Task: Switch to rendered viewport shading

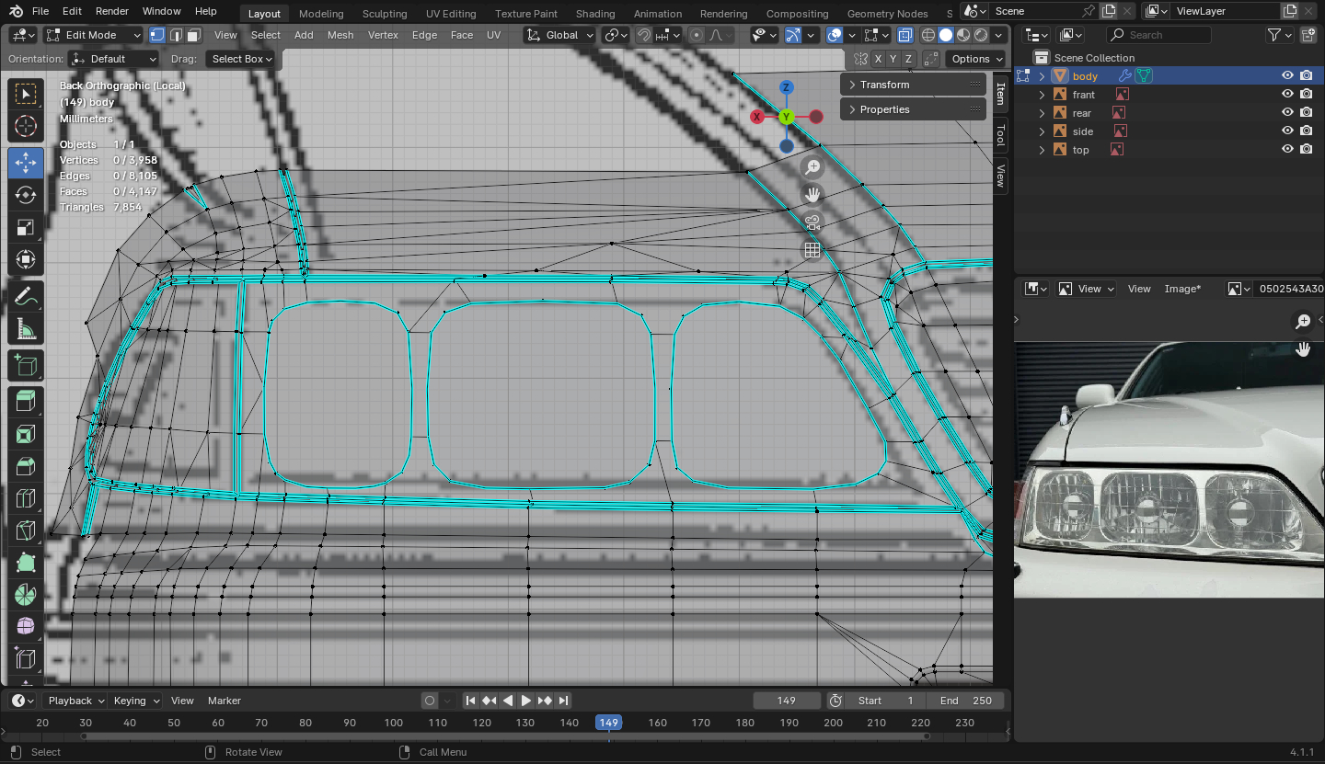Action: (982, 35)
